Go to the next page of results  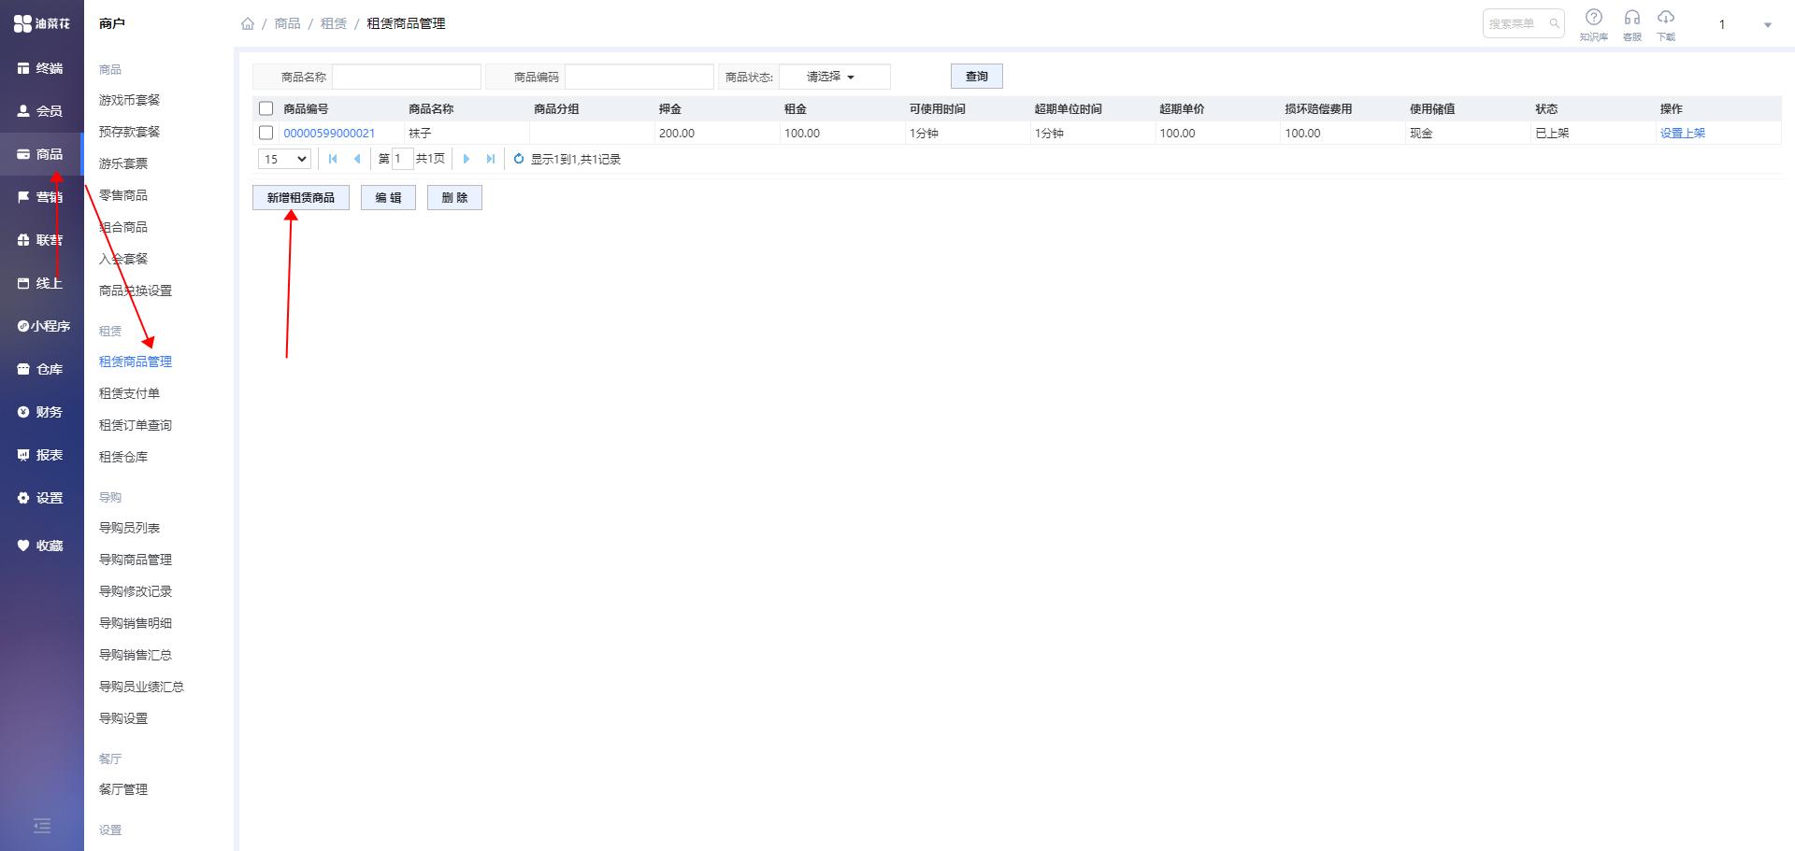[x=467, y=159]
